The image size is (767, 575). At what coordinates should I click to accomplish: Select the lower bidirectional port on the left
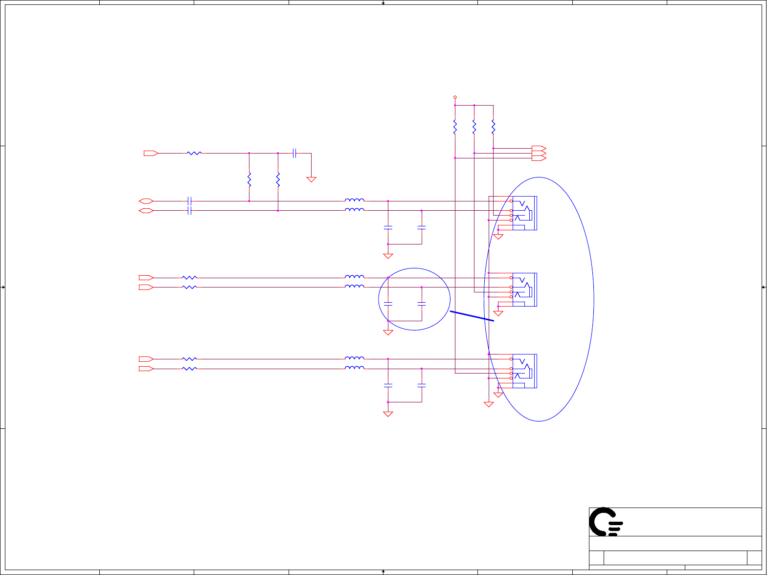point(146,211)
